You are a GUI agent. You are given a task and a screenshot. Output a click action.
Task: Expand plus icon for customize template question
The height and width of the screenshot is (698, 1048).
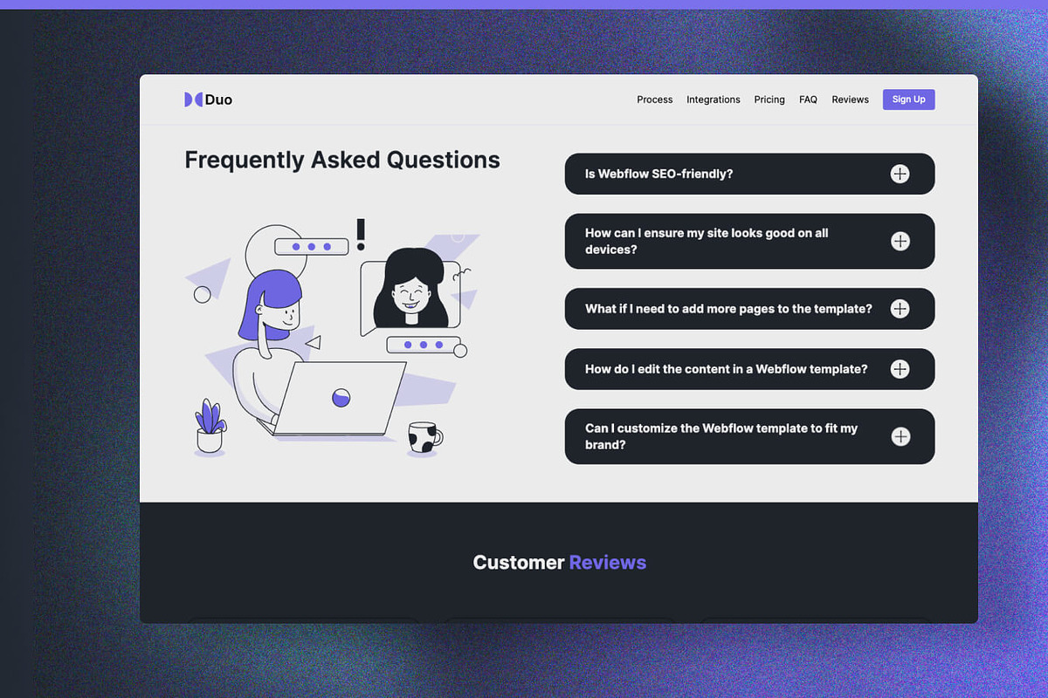[x=900, y=436]
